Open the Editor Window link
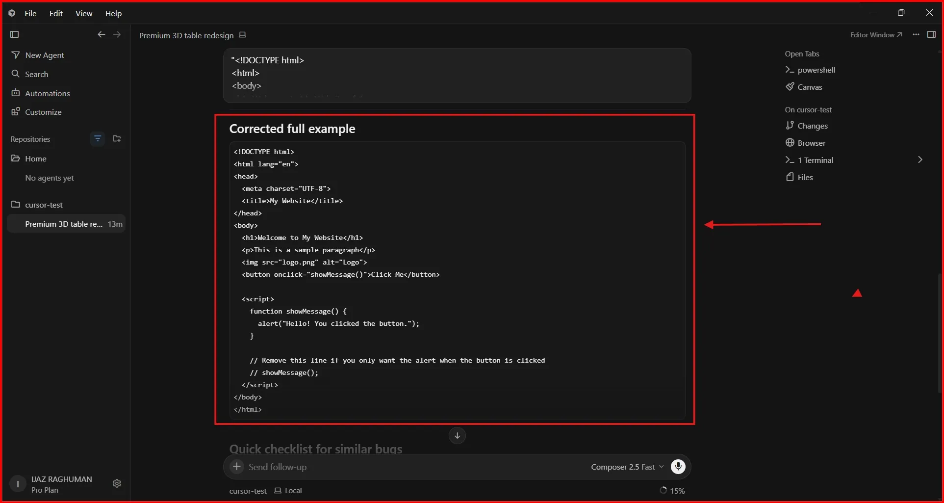 (x=876, y=35)
